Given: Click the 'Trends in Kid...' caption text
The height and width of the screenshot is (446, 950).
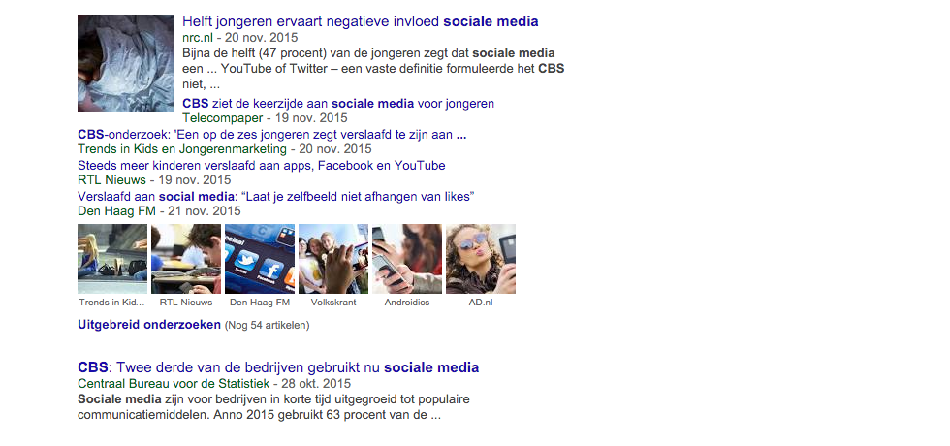Looking at the screenshot, I should point(112,303).
